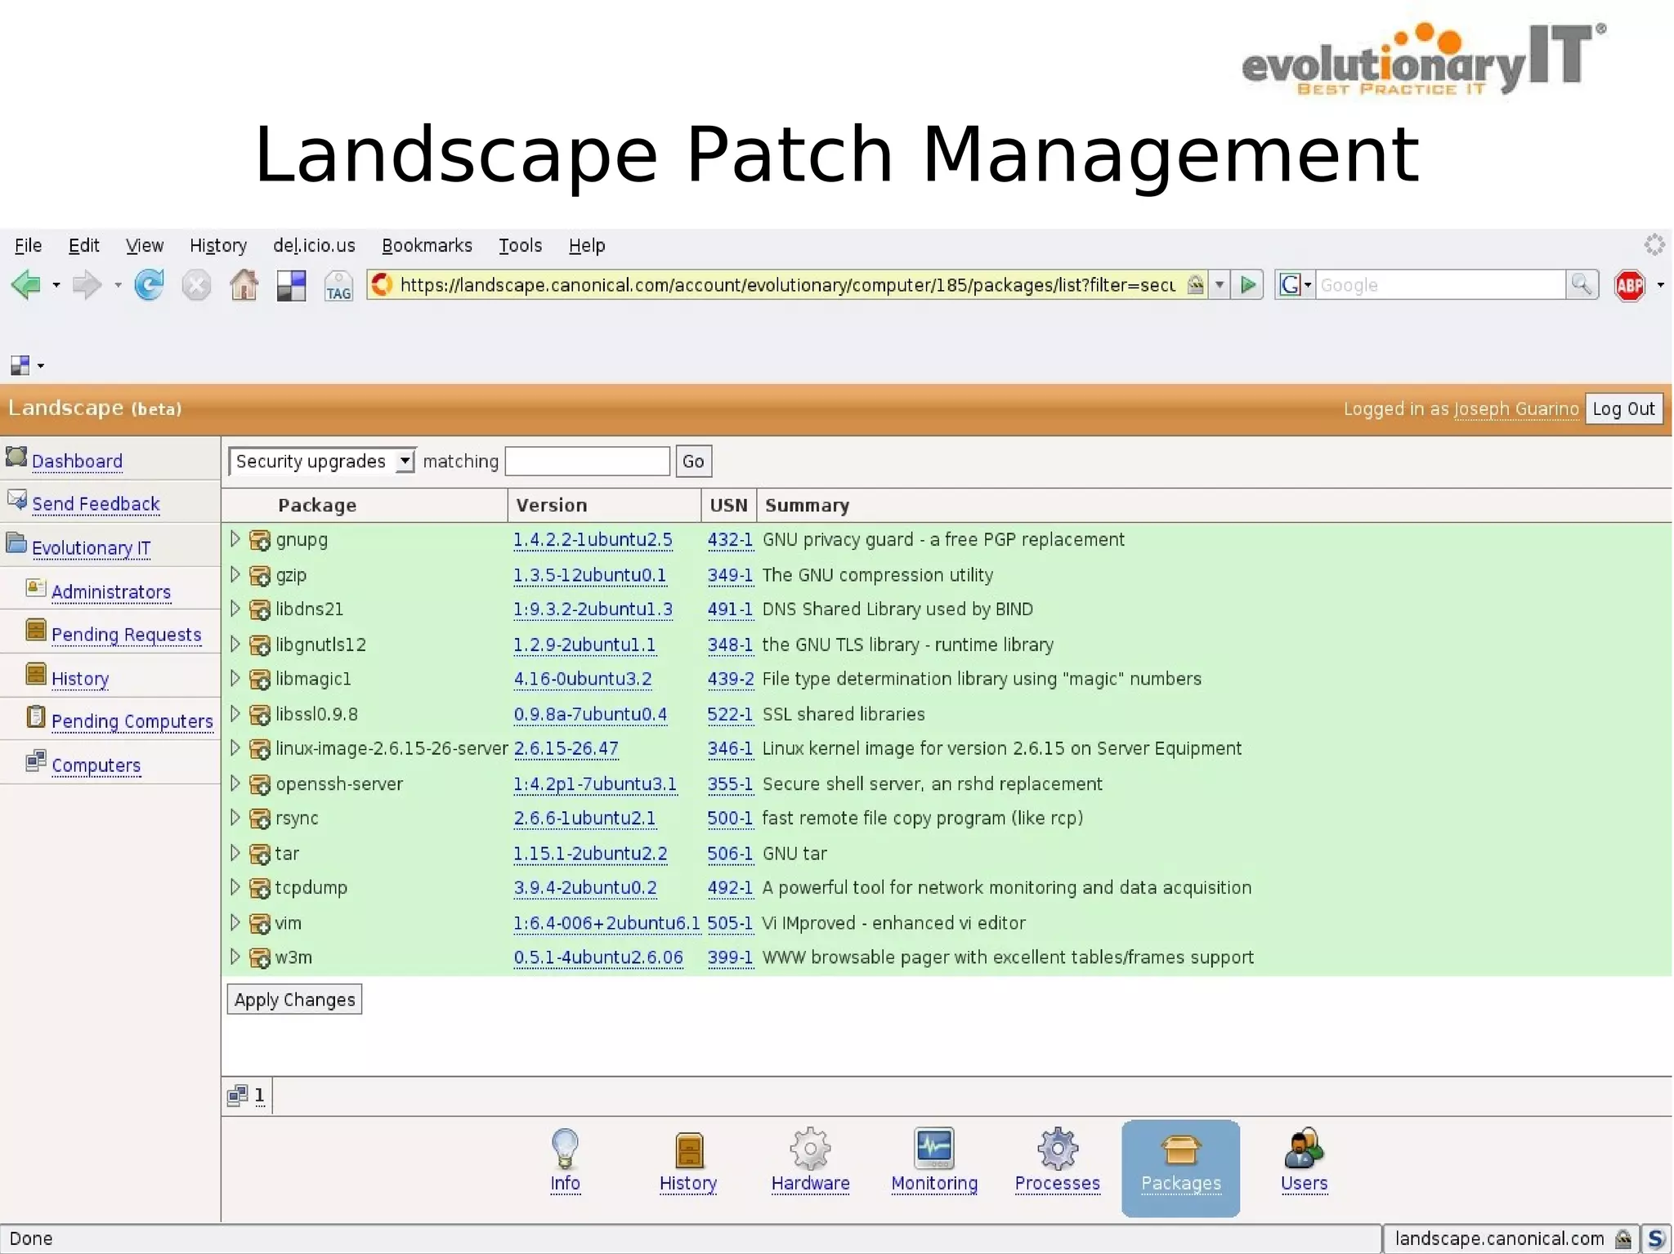Open the Hardware icon at the bottom
Image resolution: width=1674 pixels, height=1254 pixels.
coord(810,1149)
